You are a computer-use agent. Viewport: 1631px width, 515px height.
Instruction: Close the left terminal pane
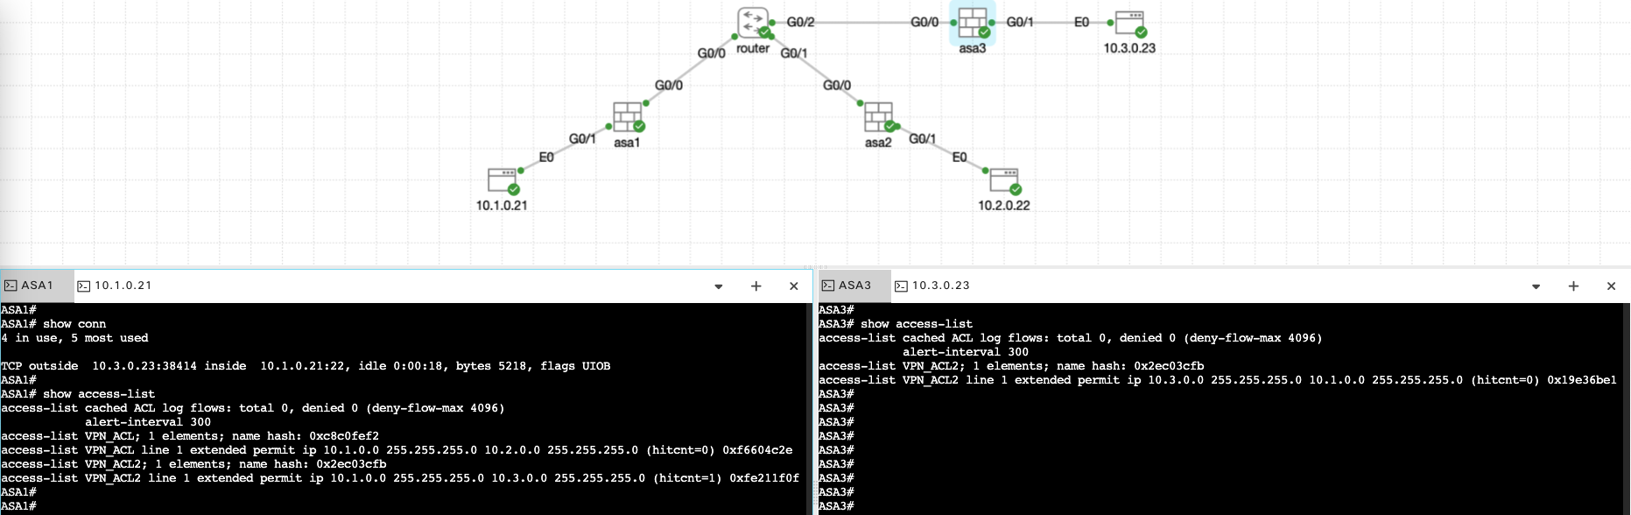(794, 286)
